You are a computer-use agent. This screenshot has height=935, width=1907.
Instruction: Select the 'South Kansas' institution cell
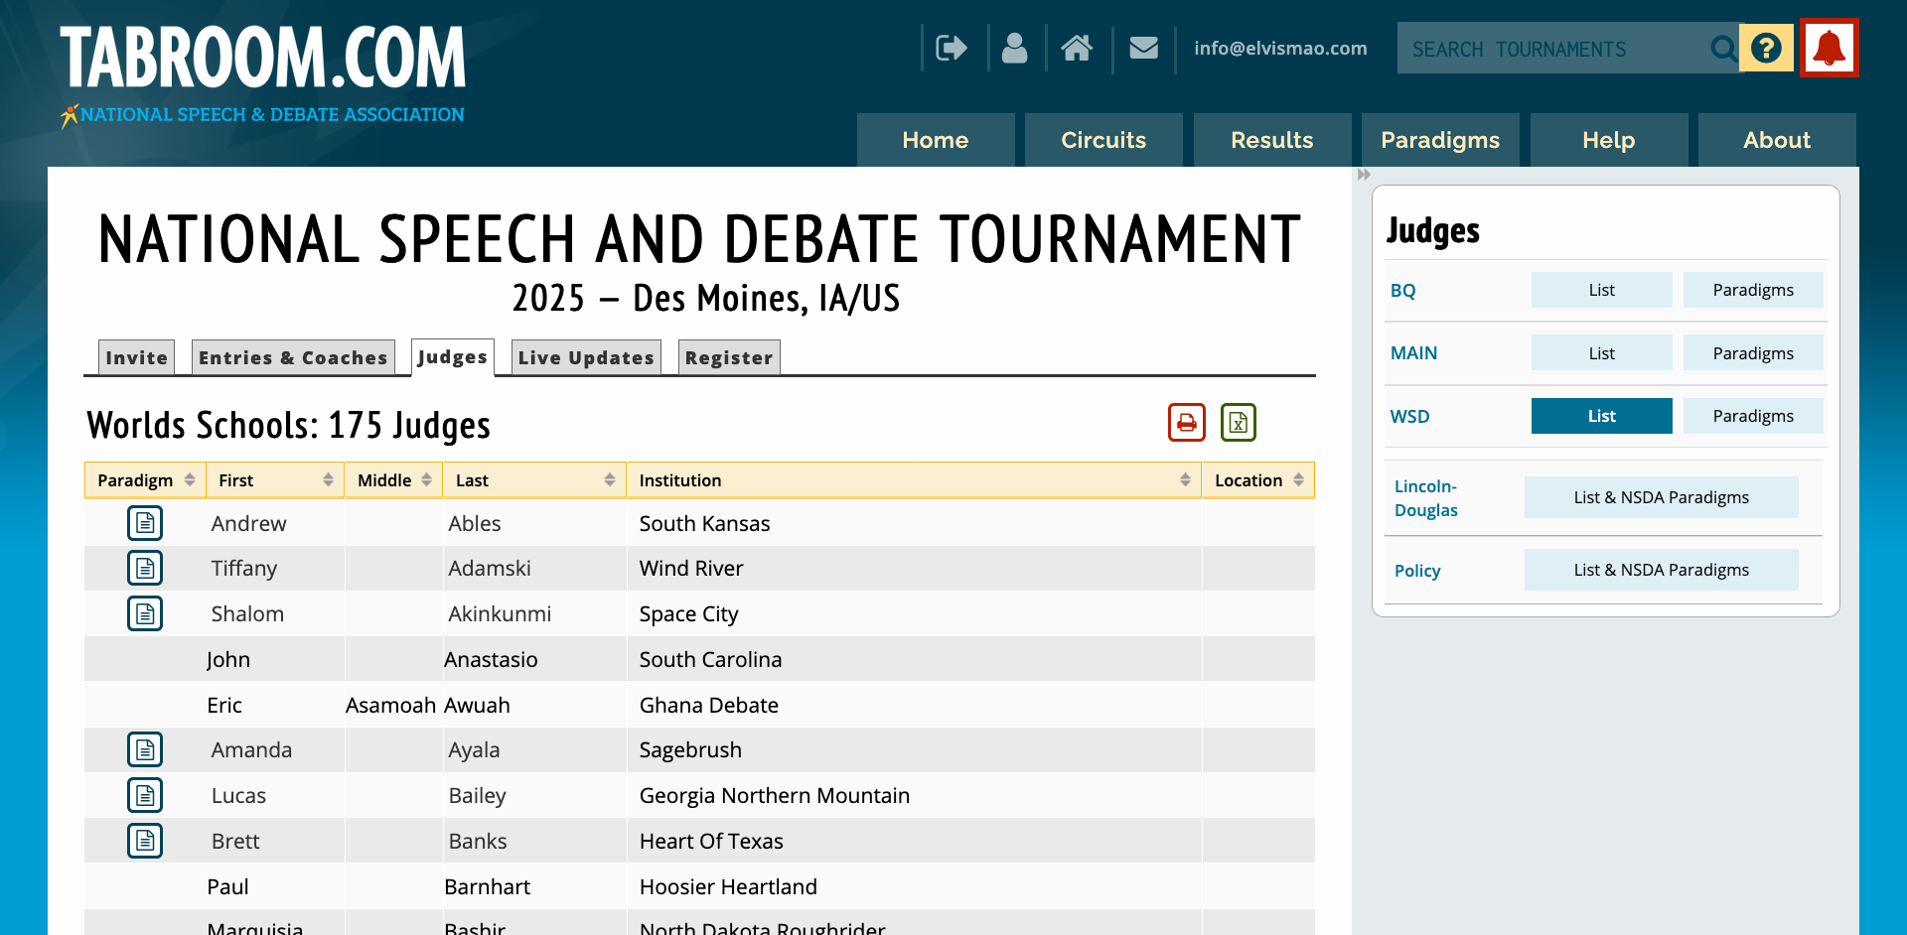click(x=914, y=523)
